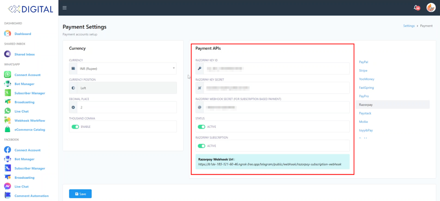This screenshot has width=440, height=201.
Task: Select PayPal payment tab
Action: coord(364,62)
